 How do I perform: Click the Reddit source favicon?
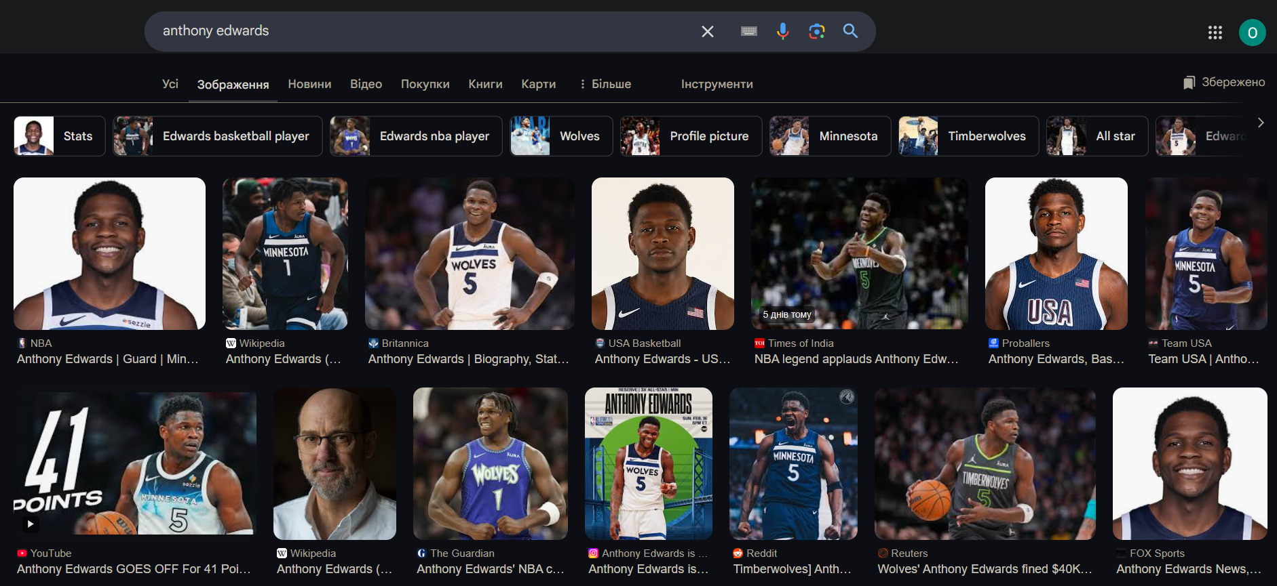(738, 553)
